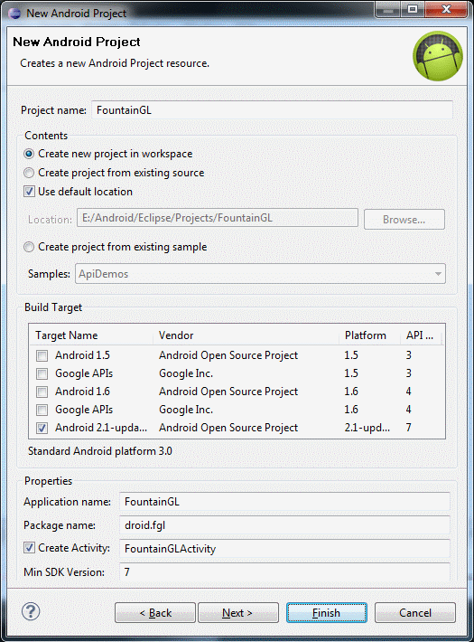The image size is (474, 642).
Task: Open the help question mark icon
Action: click(x=31, y=611)
